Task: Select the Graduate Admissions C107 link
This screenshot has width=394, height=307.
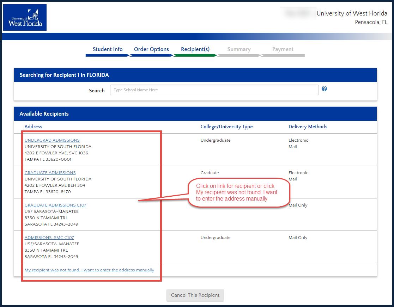Action: [x=55, y=205]
